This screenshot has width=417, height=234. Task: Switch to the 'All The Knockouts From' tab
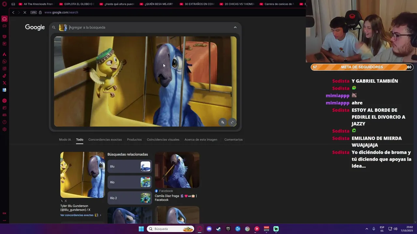point(36,4)
